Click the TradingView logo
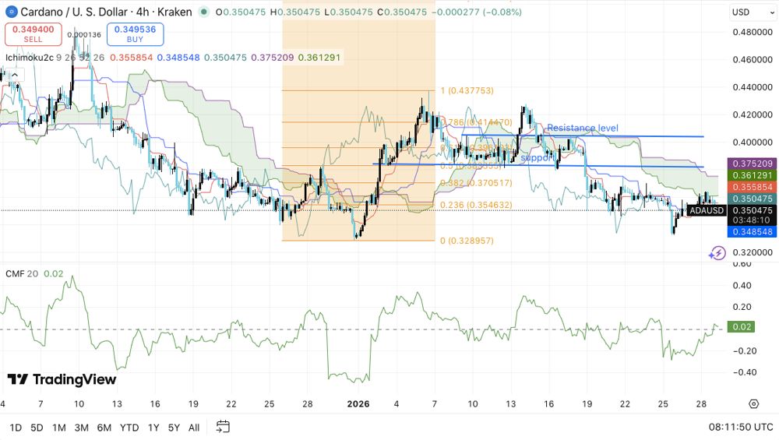779x440 pixels. coord(62,380)
